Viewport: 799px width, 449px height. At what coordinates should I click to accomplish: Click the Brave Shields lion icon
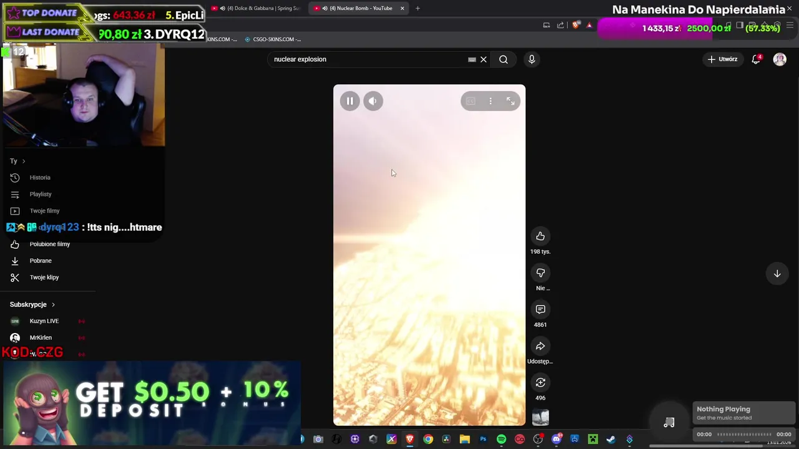576,25
